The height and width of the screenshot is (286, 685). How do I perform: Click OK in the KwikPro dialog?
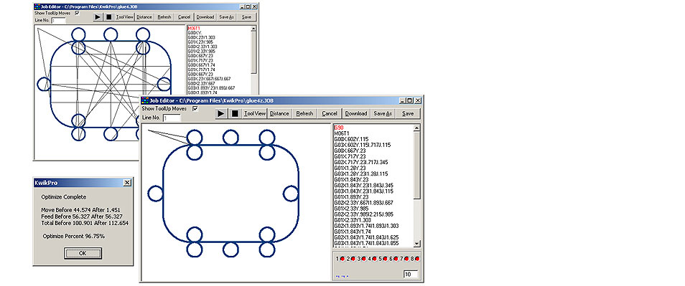coord(83,253)
